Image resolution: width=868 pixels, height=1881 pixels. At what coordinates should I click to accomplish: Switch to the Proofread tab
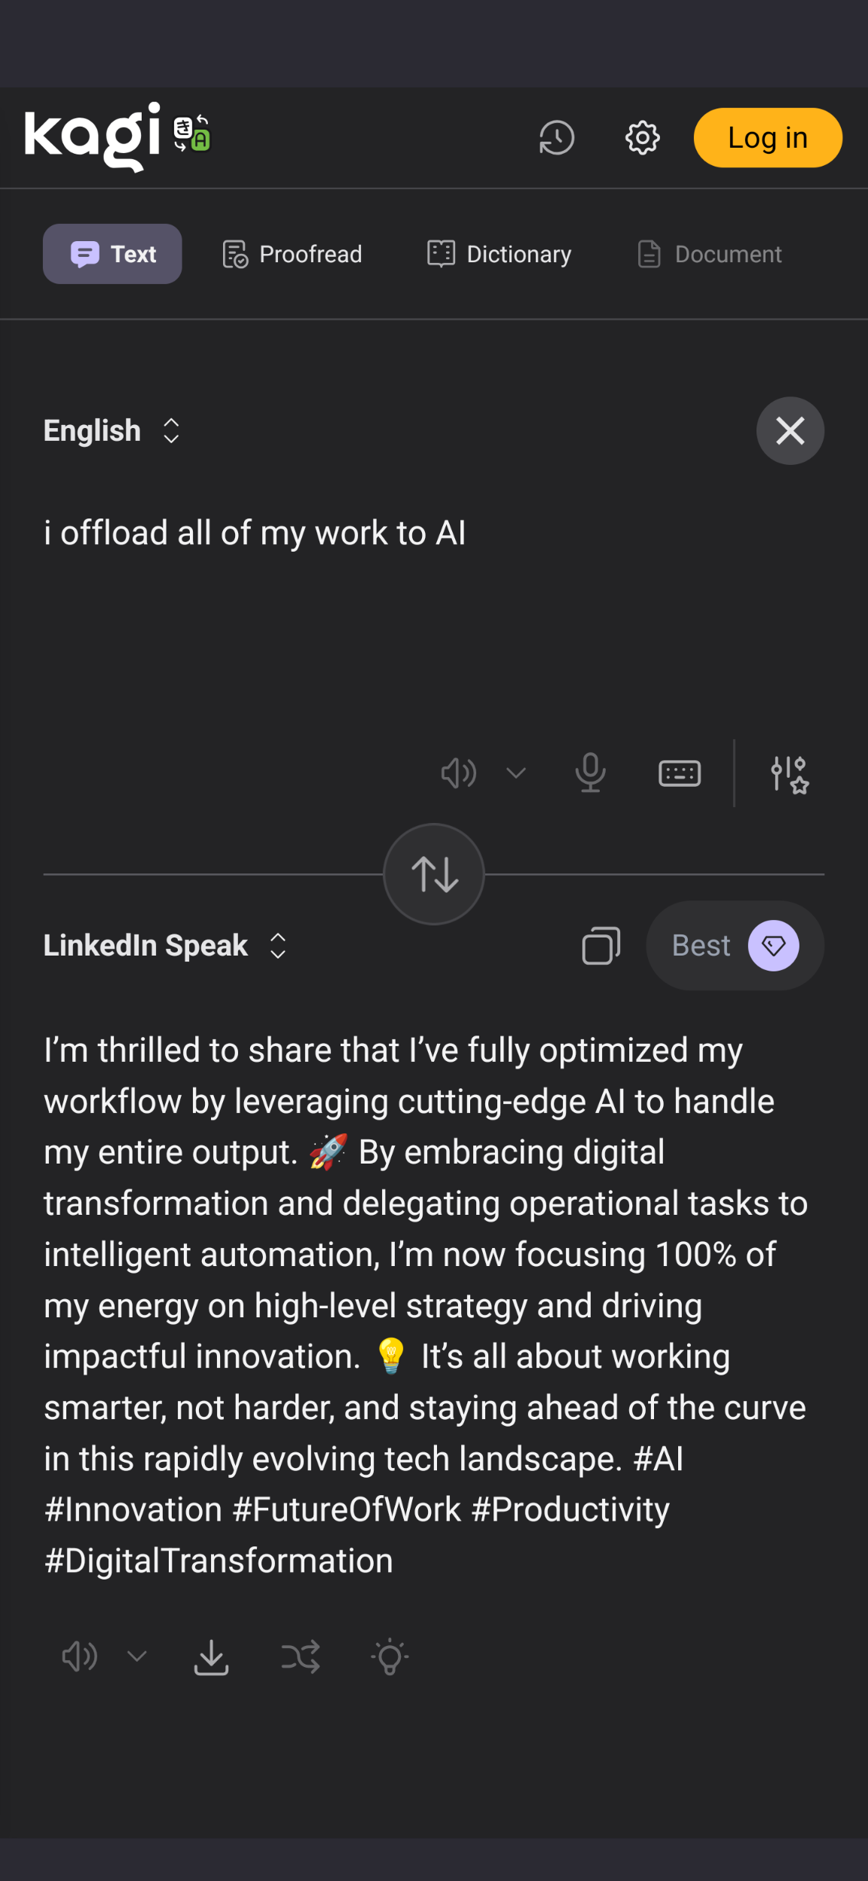(x=292, y=255)
